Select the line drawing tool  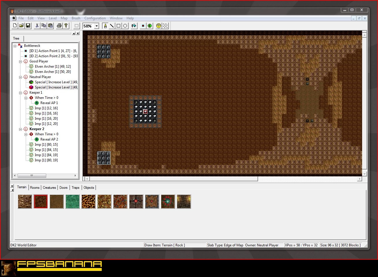click(x=112, y=26)
